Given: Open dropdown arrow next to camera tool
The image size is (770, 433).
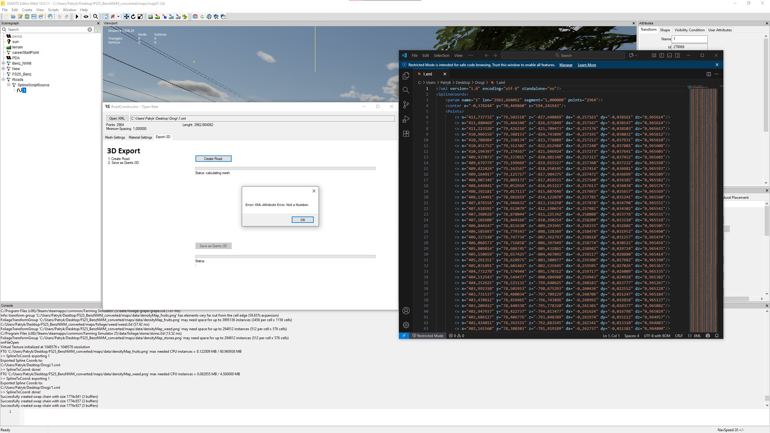Looking at the screenshot, I should (x=118, y=17).
